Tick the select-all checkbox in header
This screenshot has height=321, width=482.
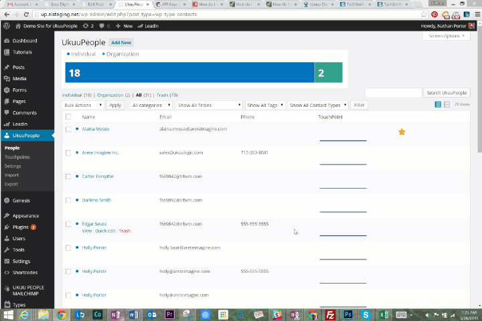pyautogui.click(x=68, y=117)
